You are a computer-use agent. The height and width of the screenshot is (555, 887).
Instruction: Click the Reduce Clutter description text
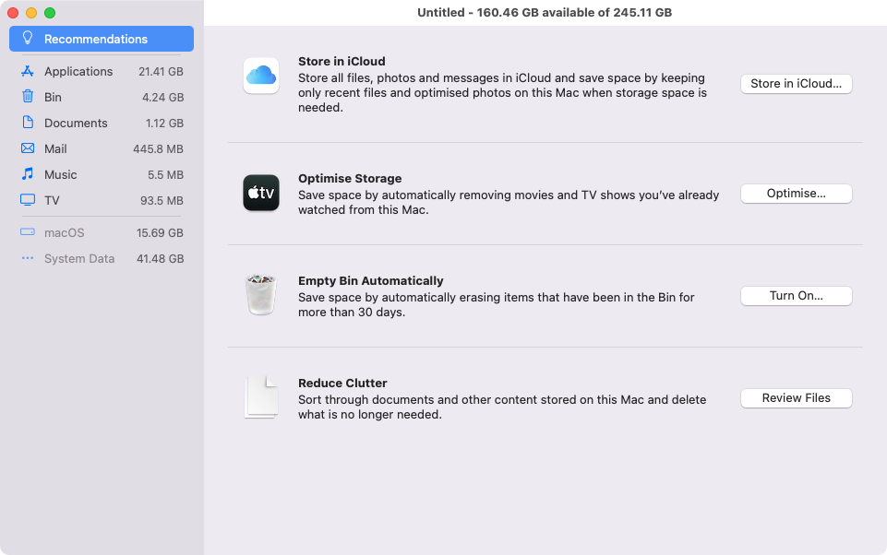(502, 407)
